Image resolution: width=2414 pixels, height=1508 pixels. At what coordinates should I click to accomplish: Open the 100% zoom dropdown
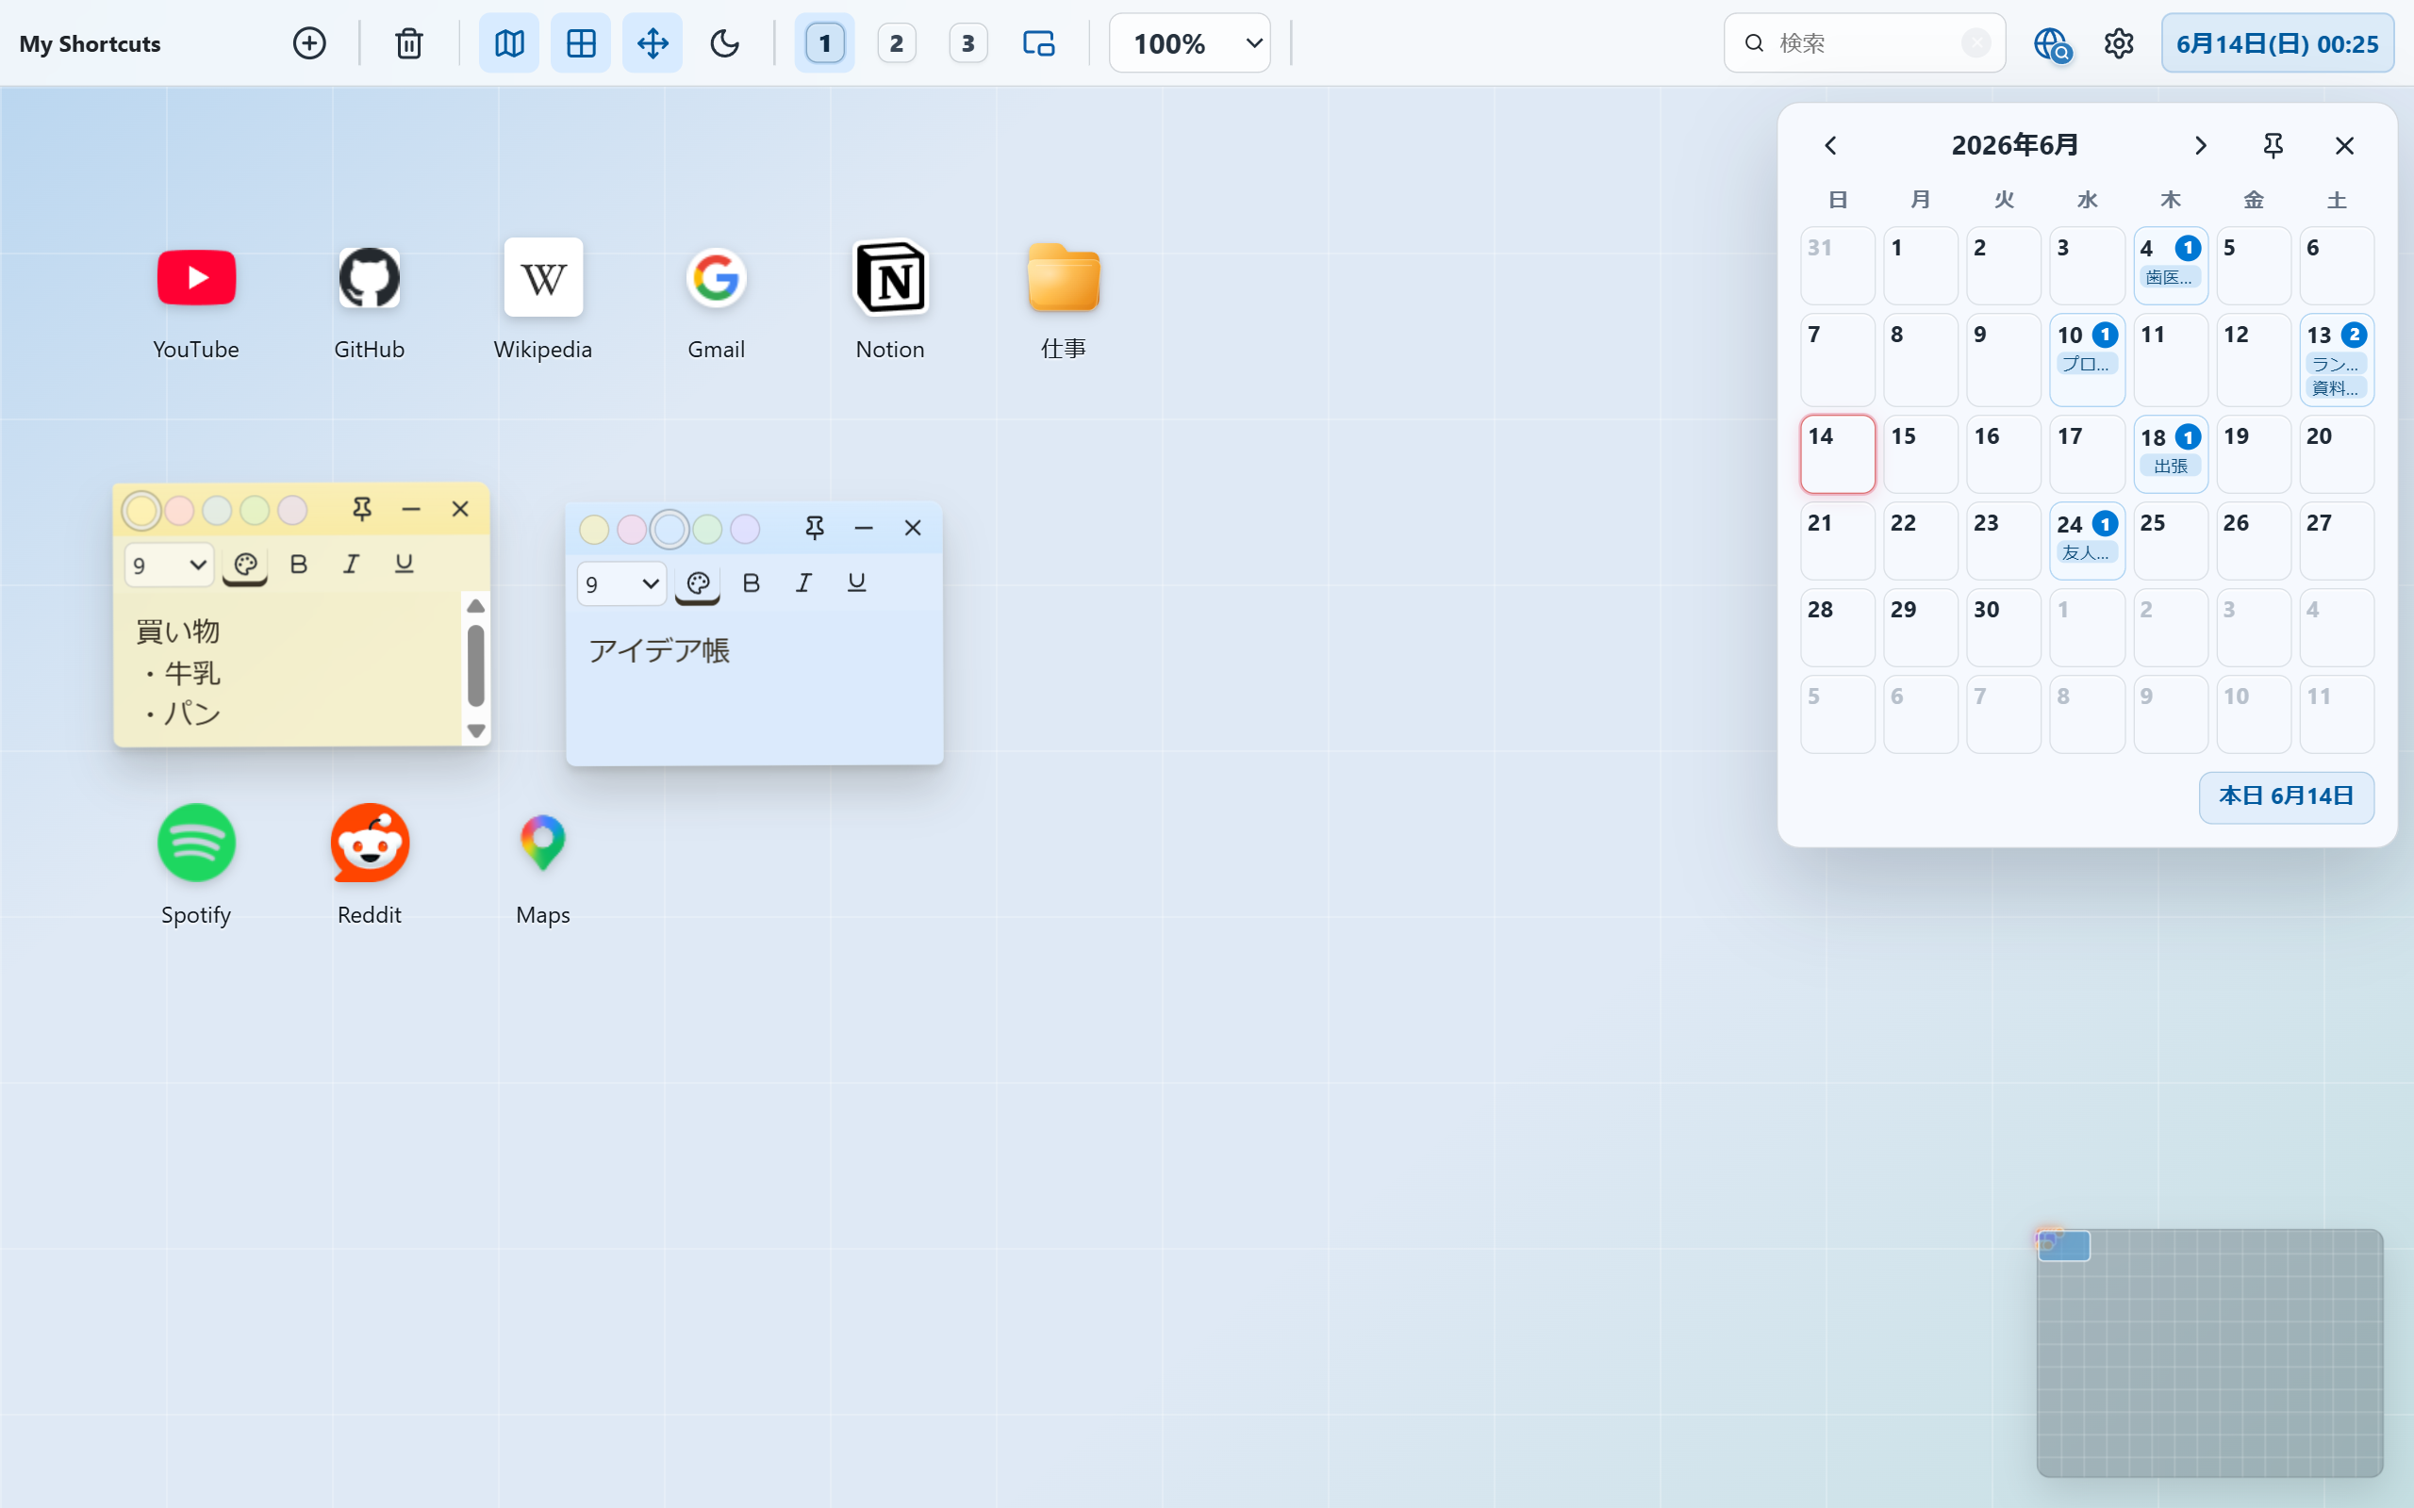(1190, 43)
